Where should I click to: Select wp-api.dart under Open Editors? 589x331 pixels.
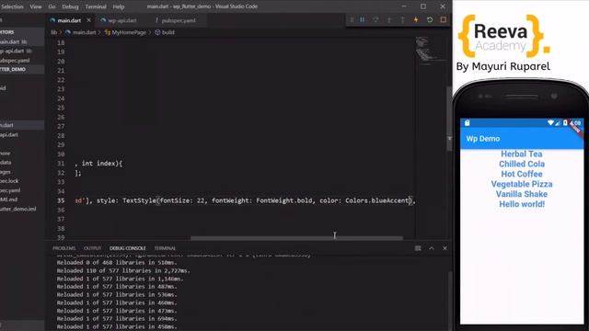click(22, 51)
